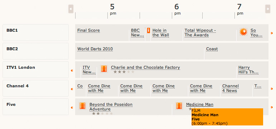Click the small orange arrow right of BBC1 row
Image resolution: width=276 pixels, height=129 pixels.
pos(272,33)
